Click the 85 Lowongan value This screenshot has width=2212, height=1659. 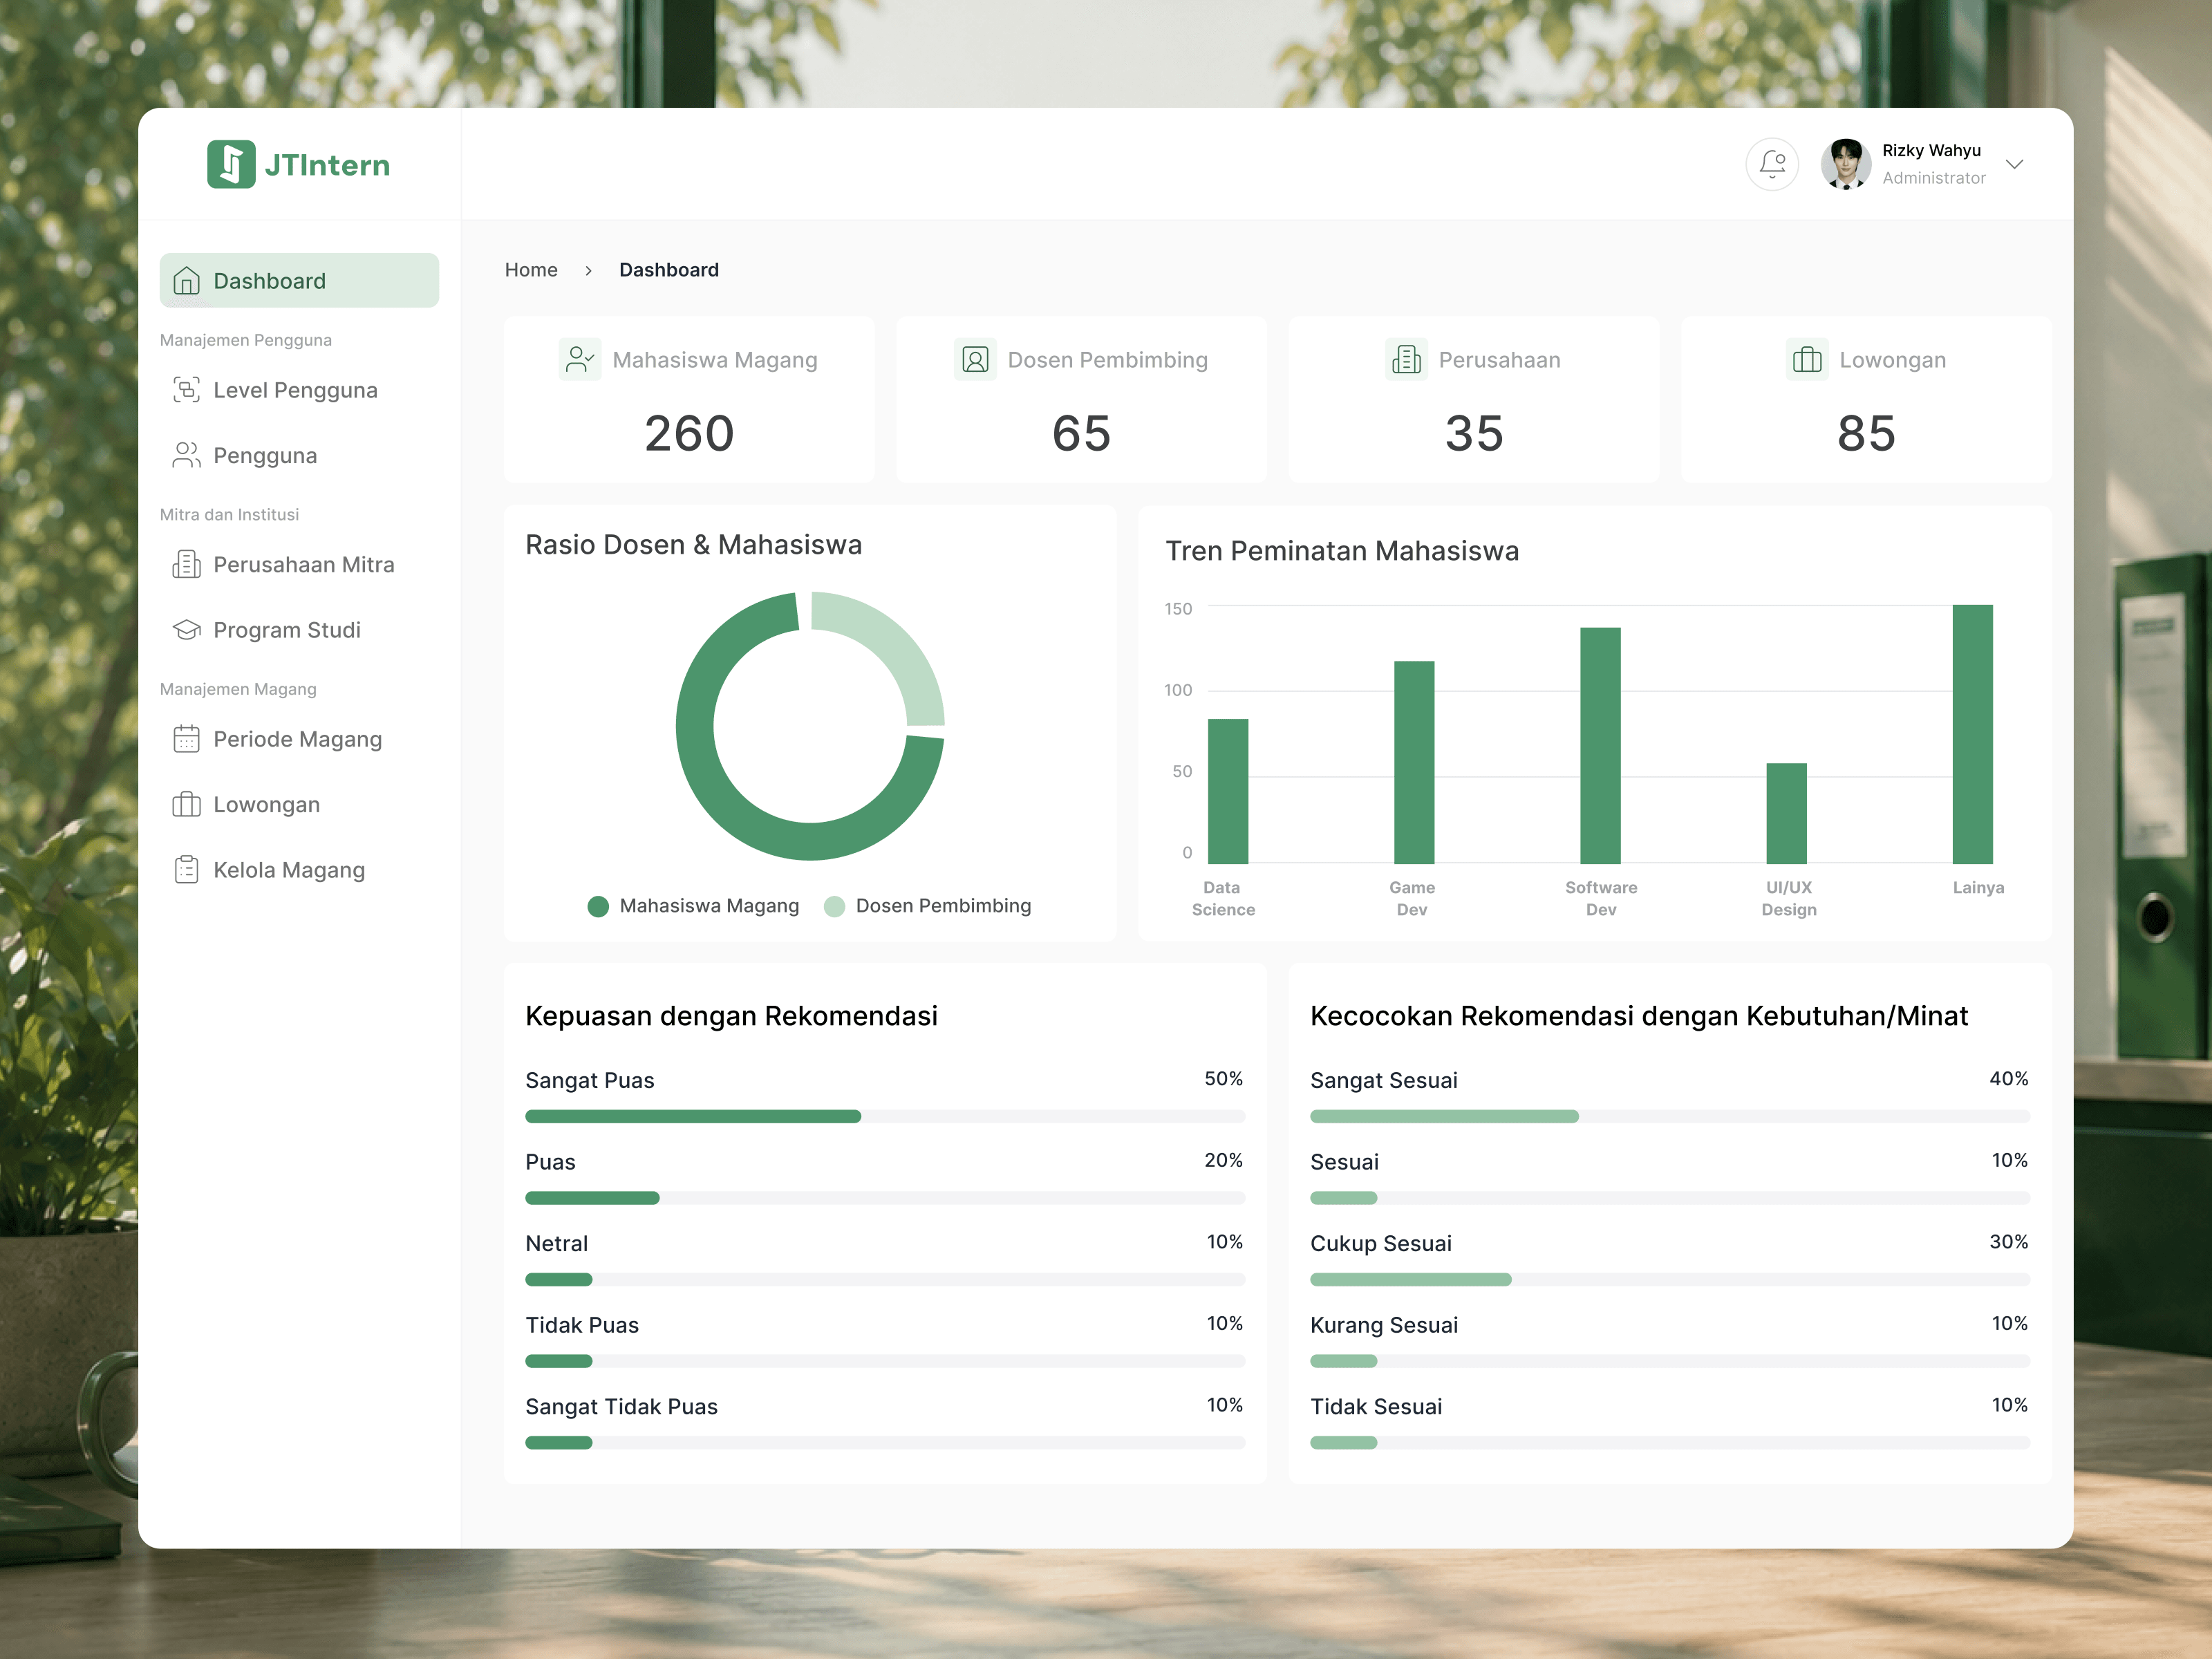[x=1866, y=433]
